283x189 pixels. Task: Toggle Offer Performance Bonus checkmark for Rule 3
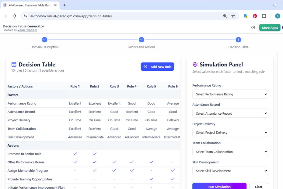pyautogui.click(x=114, y=162)
